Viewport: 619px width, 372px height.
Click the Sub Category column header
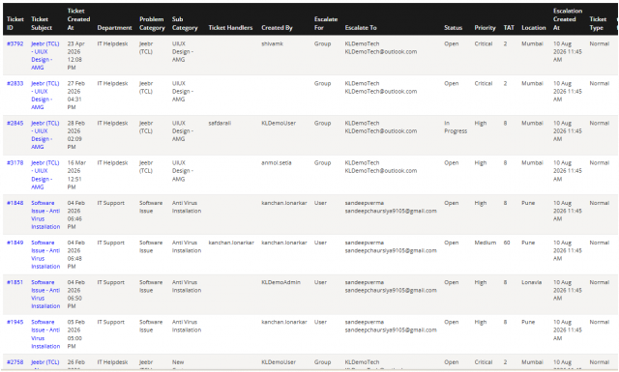[185, 23]
